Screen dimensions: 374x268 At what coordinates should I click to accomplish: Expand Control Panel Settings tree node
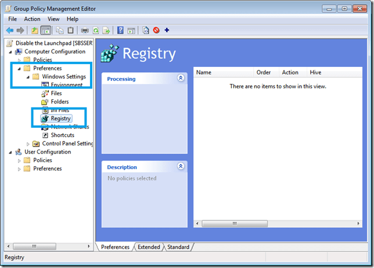(x=28, y=144)
